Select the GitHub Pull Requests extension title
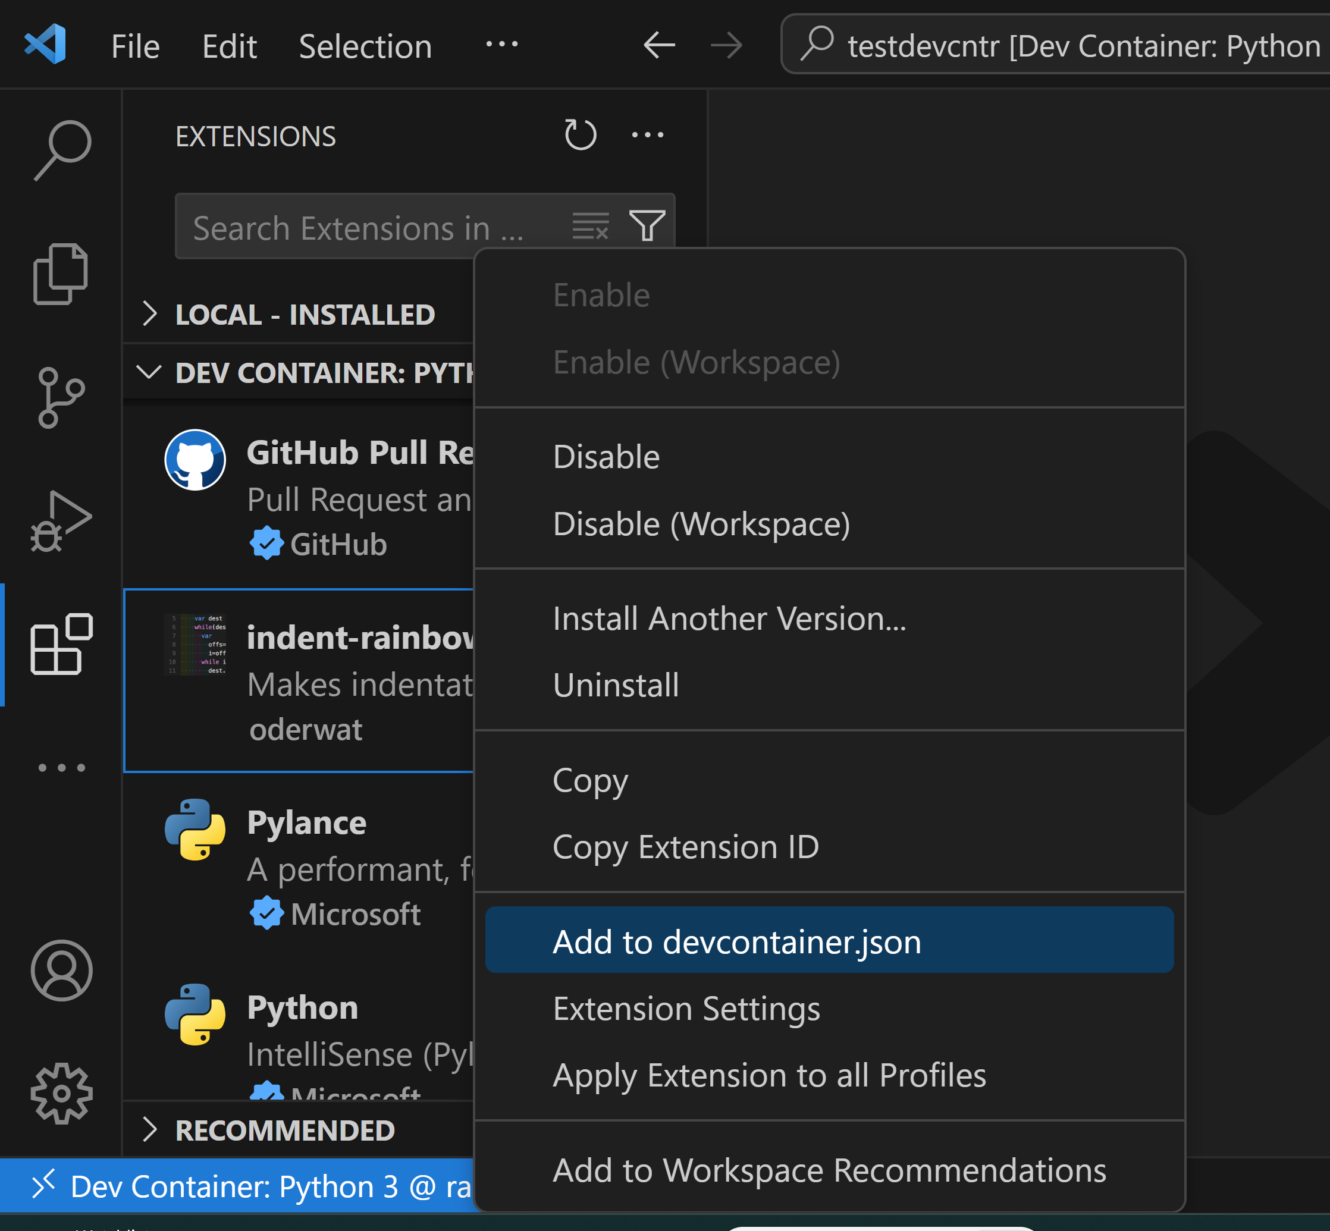 [360, 453]
